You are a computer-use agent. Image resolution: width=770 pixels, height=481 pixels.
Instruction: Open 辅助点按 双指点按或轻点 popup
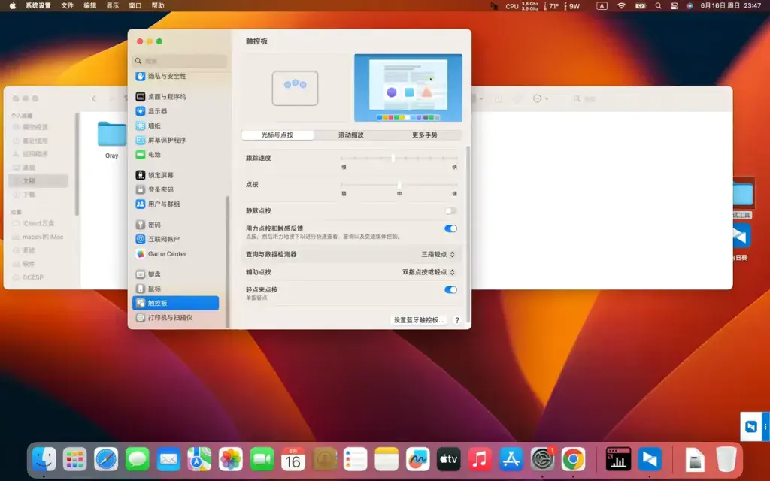[428, 272]
